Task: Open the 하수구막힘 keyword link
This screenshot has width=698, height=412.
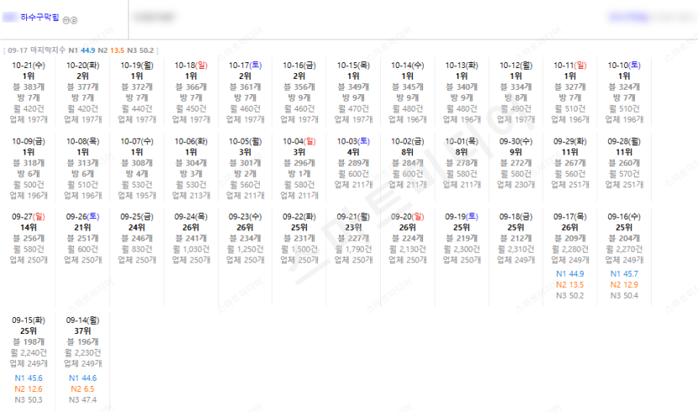Action: [x=40, y=18]
